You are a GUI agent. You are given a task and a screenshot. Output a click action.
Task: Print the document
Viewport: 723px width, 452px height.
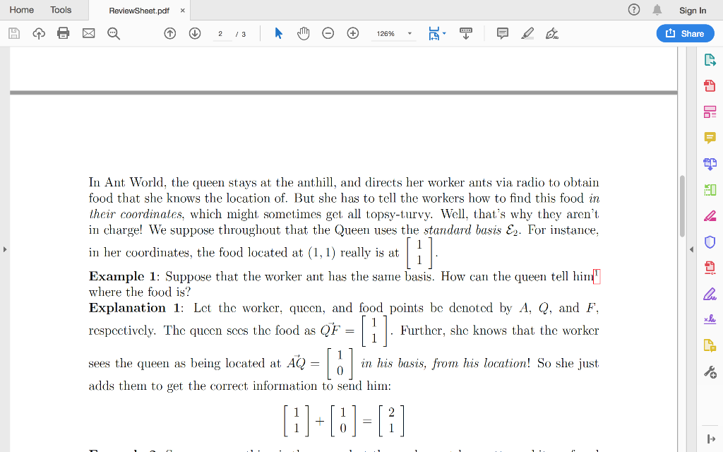point(63,33)
